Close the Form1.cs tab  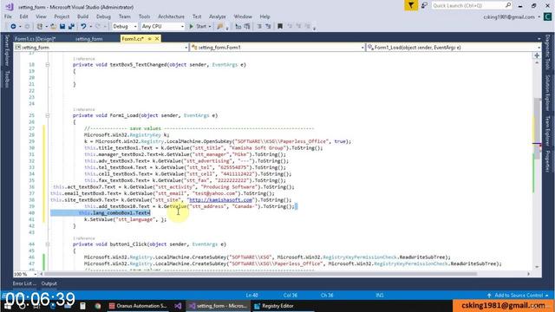[x=157, y=38]
